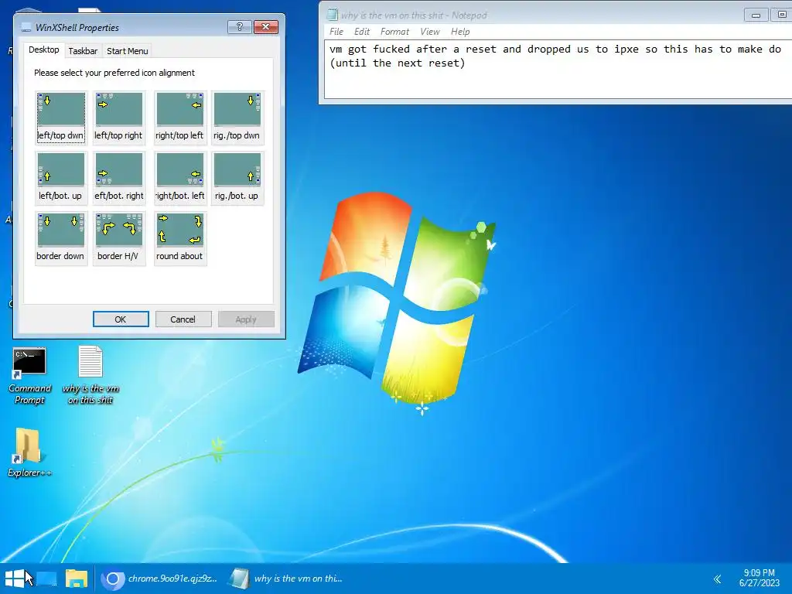The height and width of the screenshot is (594, 792).
Task: Choose left/bot. up alignment icon
Action: [x=60, y=177]
